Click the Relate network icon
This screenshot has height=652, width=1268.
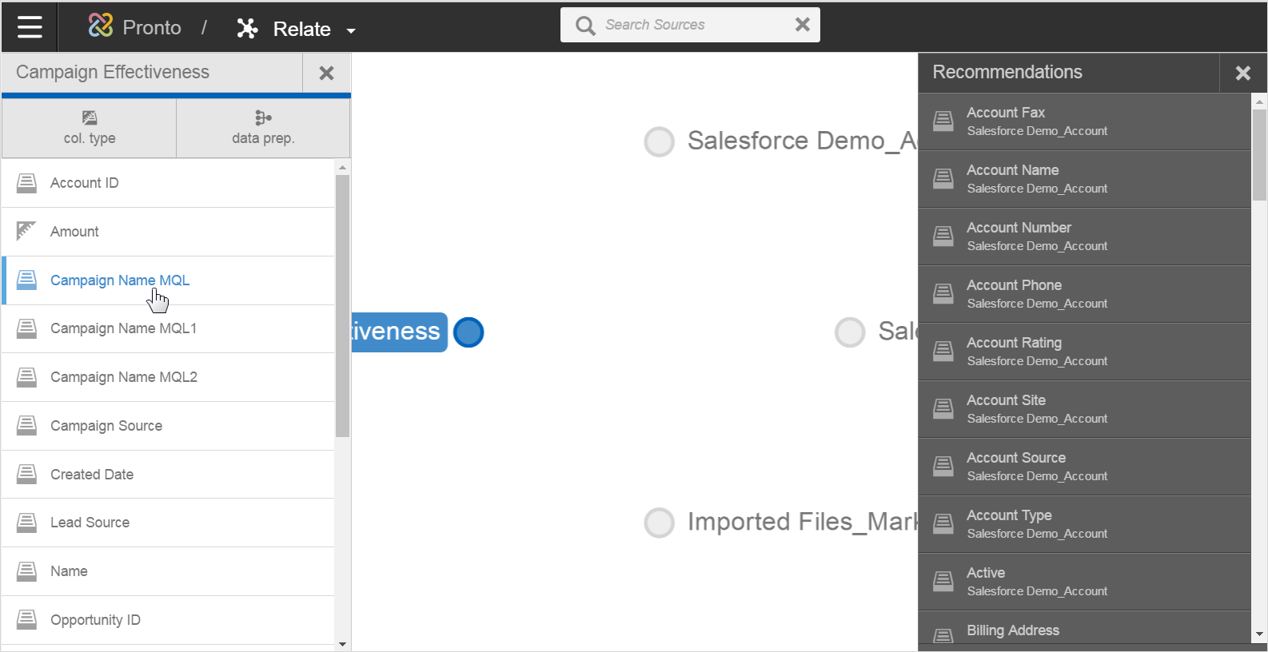pos(247,29)
